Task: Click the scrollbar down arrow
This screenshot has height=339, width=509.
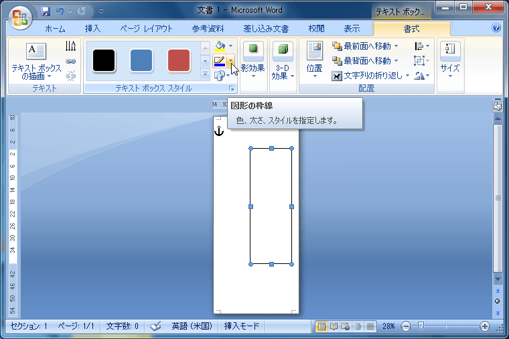Action: tap(498, 279)
